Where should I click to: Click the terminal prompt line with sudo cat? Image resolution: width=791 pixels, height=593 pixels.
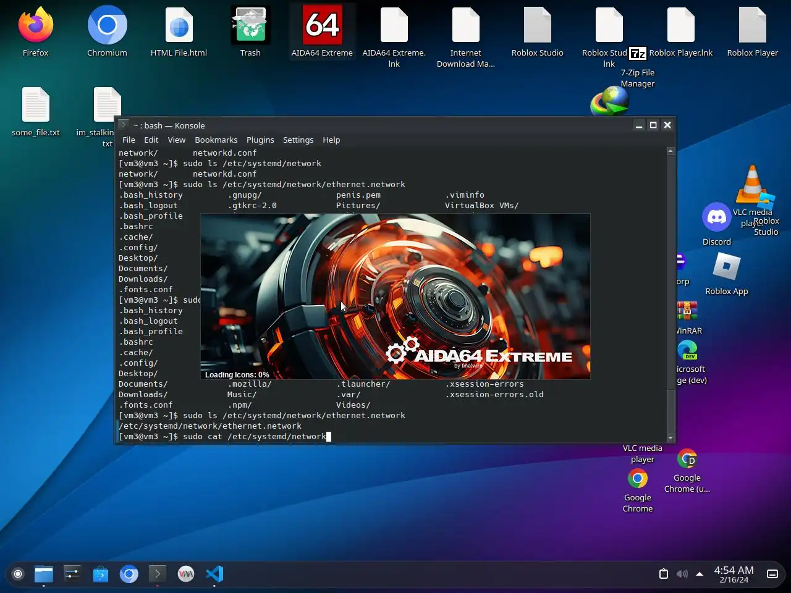coord(225,436)
